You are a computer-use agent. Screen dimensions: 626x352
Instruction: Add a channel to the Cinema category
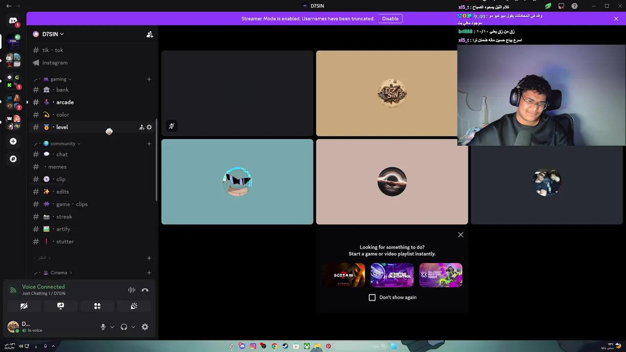pyautogui.click(x=149, y=273)
